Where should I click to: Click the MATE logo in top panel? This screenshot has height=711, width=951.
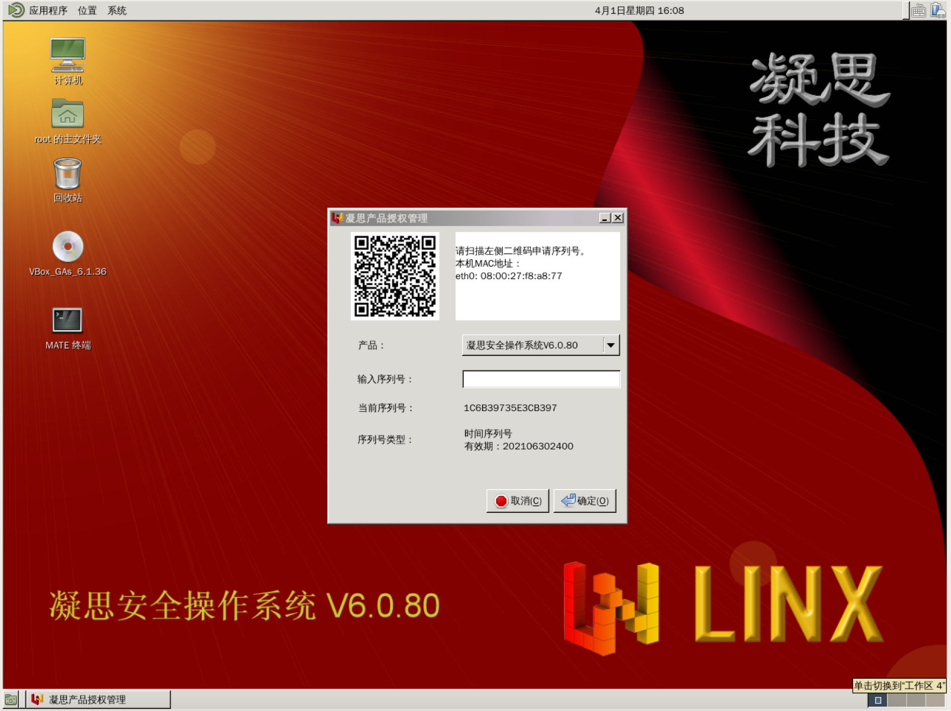[16, 10]
